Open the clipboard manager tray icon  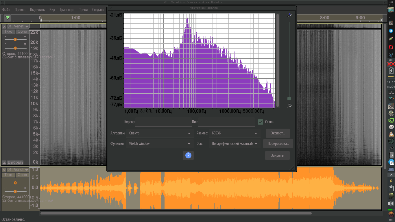pyautogui.click(x=391, y=188)
